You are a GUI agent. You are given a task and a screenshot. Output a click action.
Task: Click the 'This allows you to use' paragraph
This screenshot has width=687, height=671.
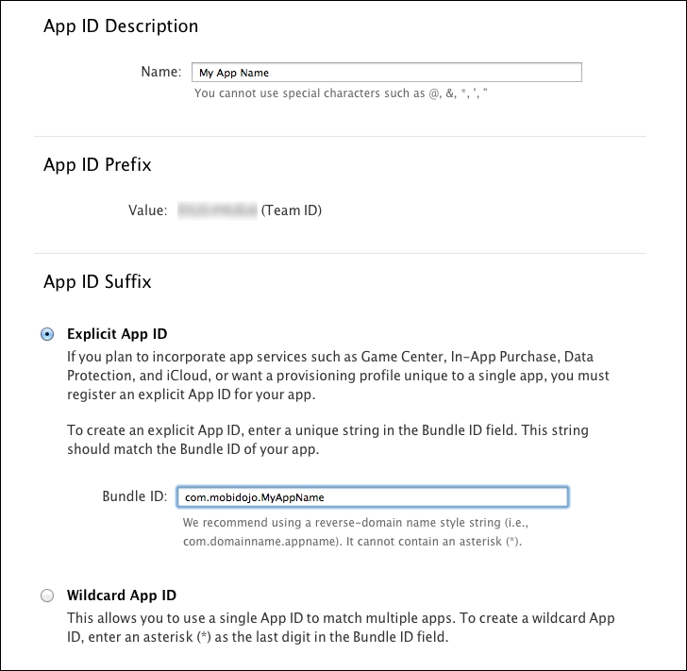pos(341,628)
